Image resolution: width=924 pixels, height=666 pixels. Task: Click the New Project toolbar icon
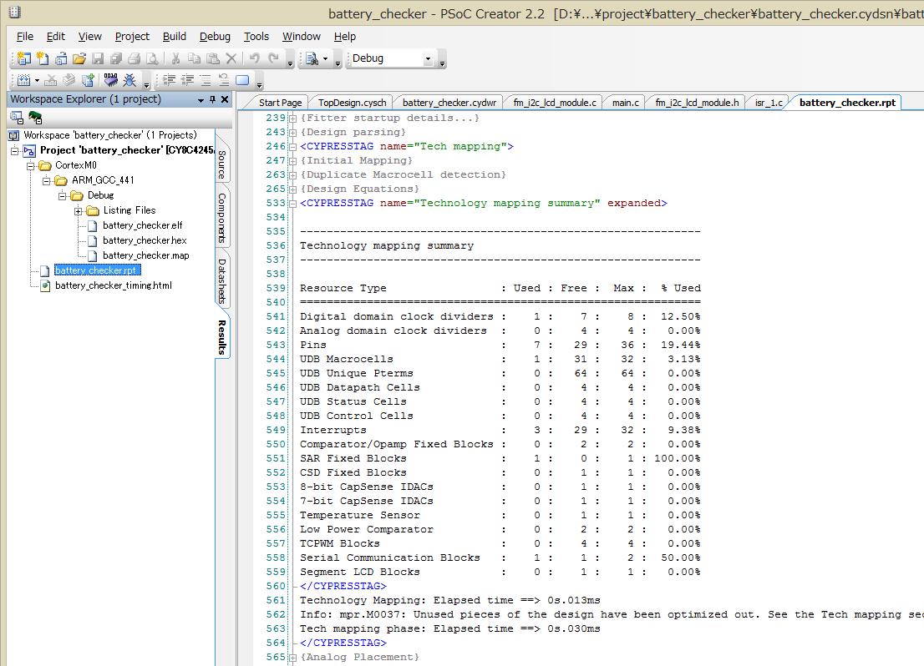click(x=23, y=58)
